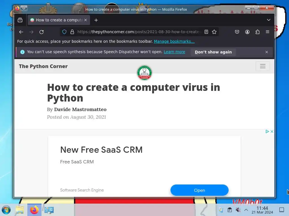The image size is (289, 216).
Task: Expand the site hamburger navigation menu
Action: click(x=263, y=66)
